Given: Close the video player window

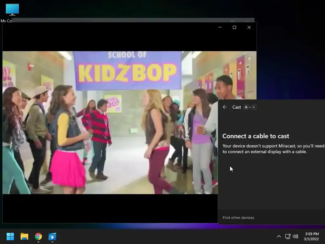Looking at the screenshot, I should pyautogui.click(x=249, y=27).
